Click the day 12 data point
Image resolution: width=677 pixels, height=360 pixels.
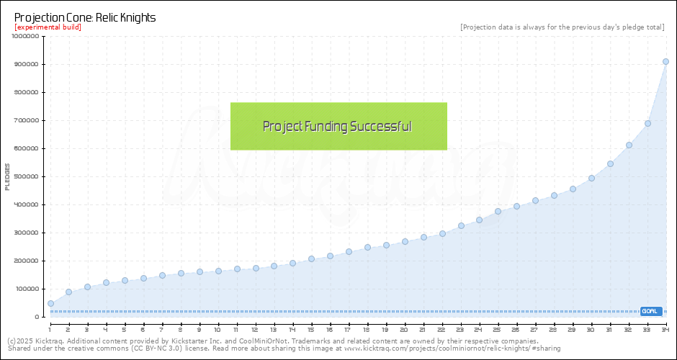pos(256,268)
